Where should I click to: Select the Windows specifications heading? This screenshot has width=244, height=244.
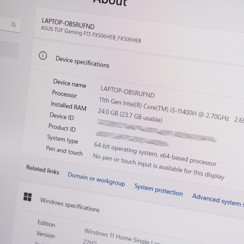70,205
